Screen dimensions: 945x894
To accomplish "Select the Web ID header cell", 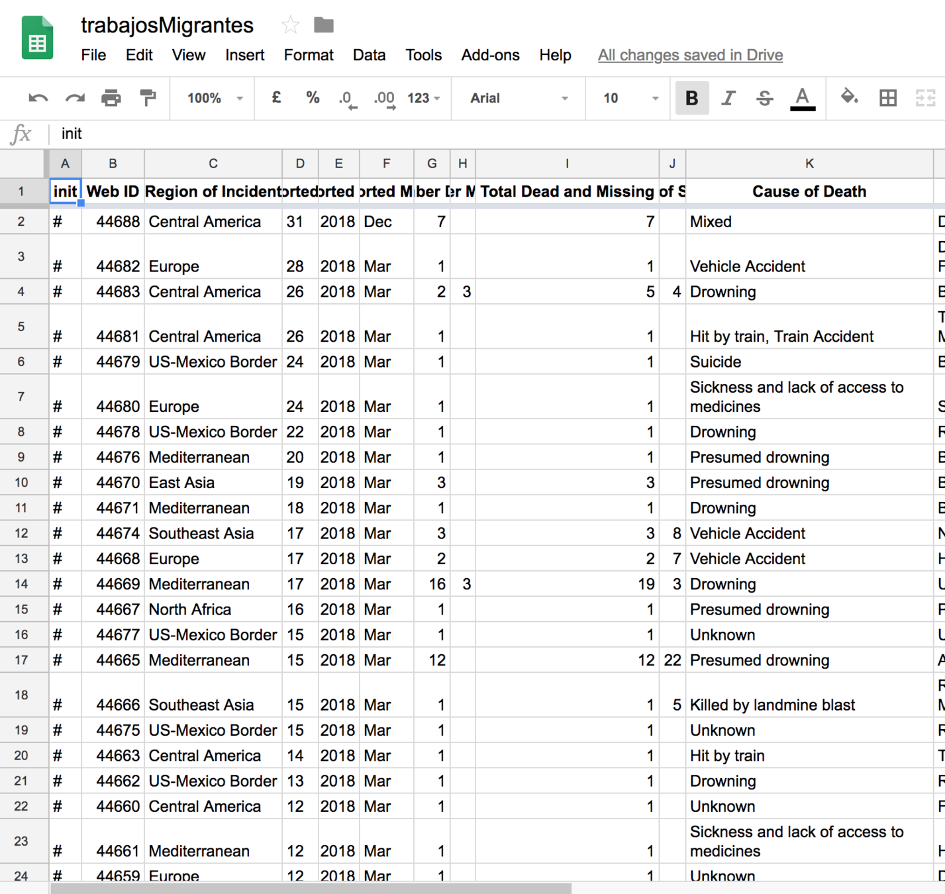I will [x=113, y=191].
